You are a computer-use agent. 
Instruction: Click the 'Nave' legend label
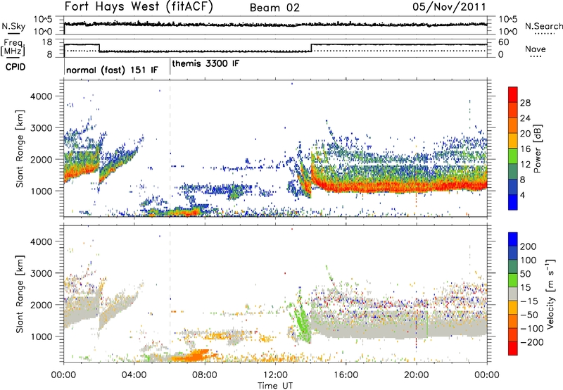tap(536, 49)
